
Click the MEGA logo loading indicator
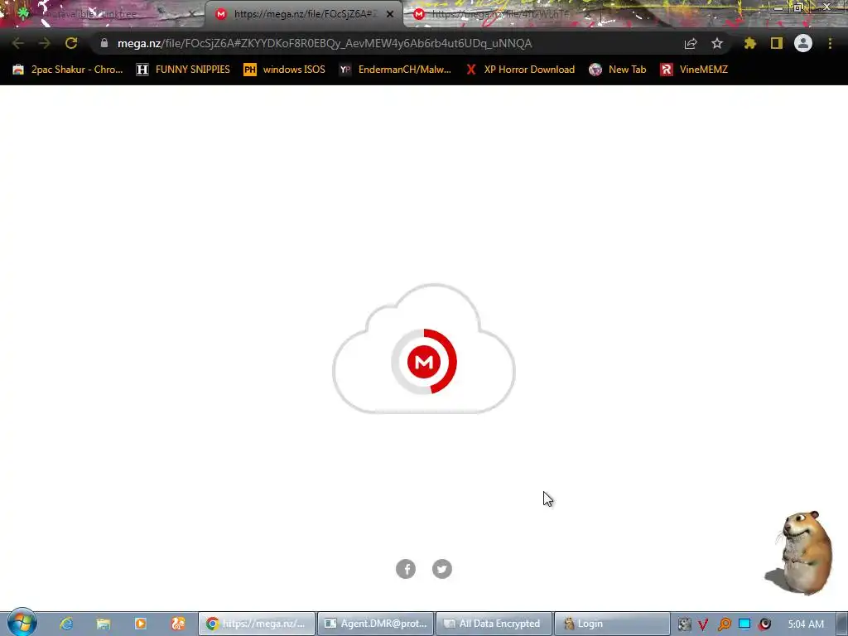[x=424, y=361]
